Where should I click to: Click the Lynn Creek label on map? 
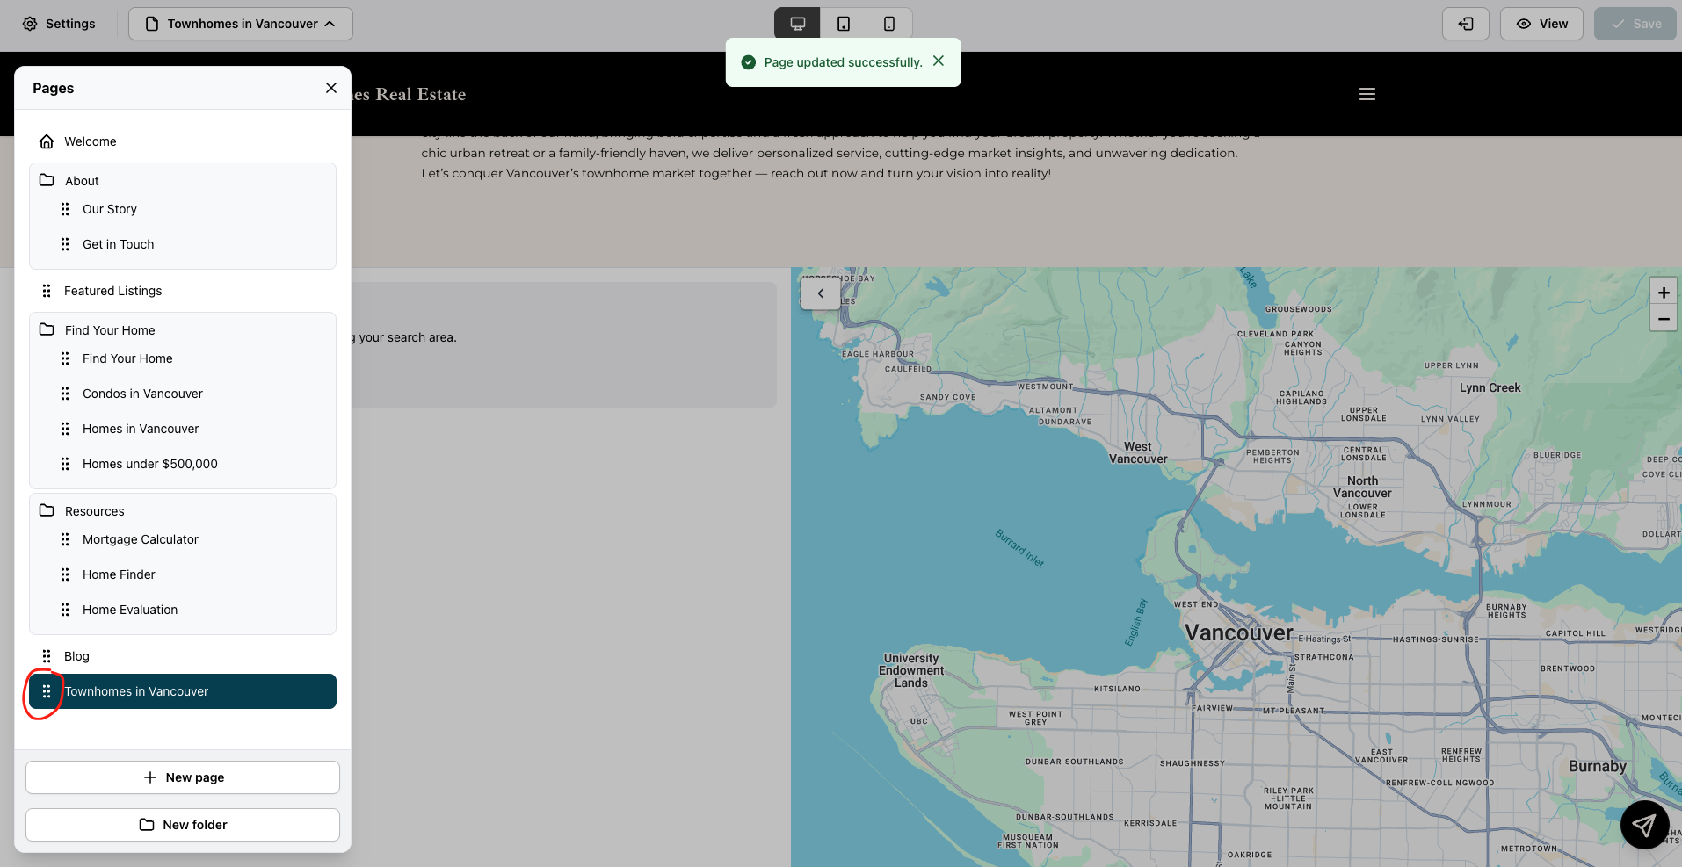point(1490,387)
